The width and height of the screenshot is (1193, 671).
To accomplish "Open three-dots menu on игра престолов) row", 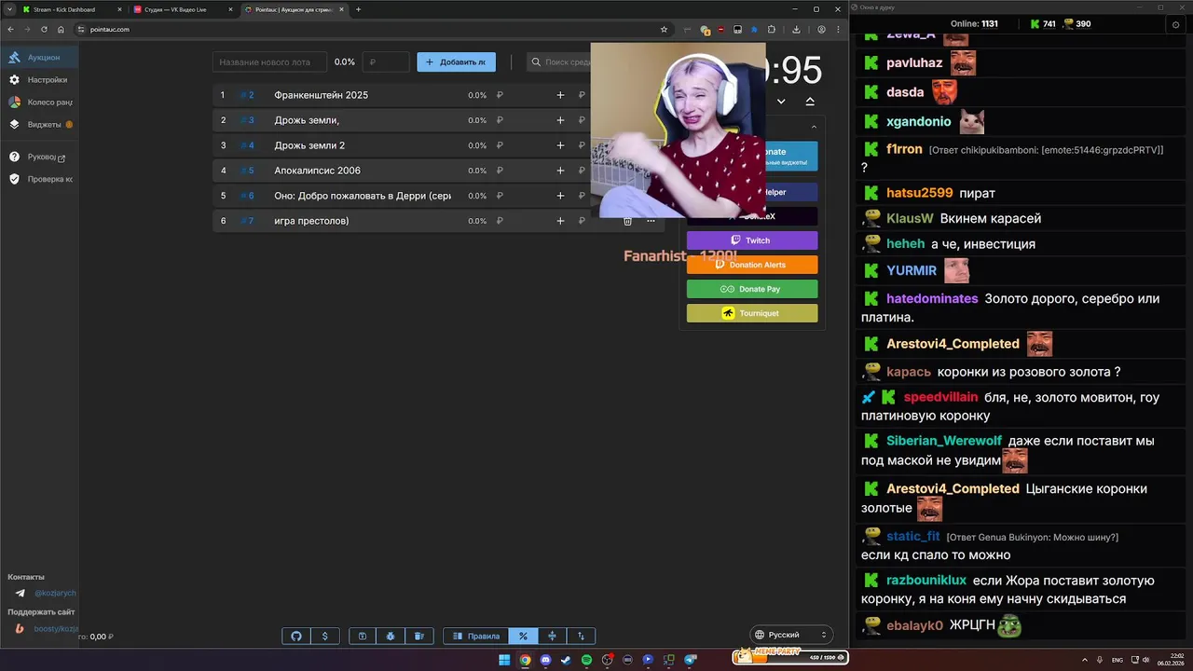I will pyautogui.click(x=651, y=221).
